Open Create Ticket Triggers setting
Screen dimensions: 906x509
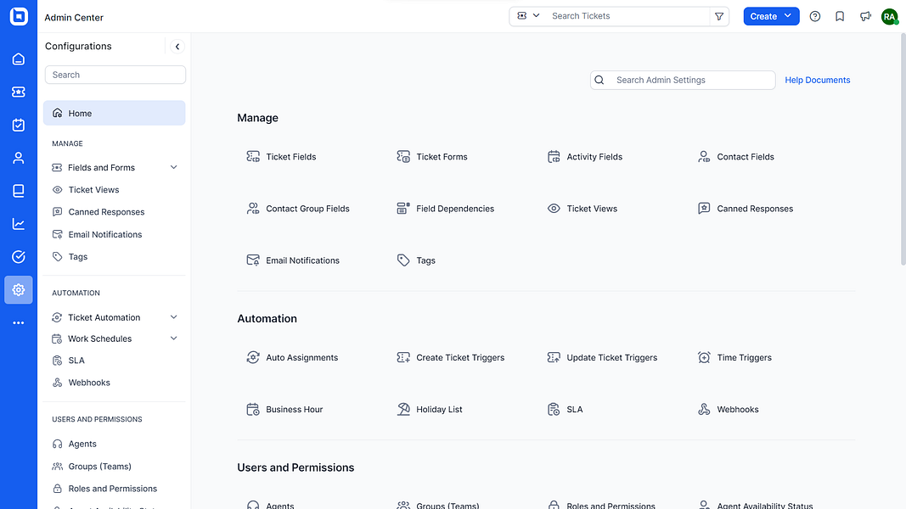click(459, 358)
